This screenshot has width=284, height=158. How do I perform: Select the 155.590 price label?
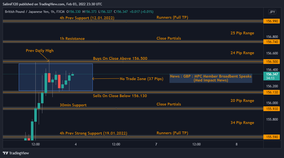(x=271, y=137)
